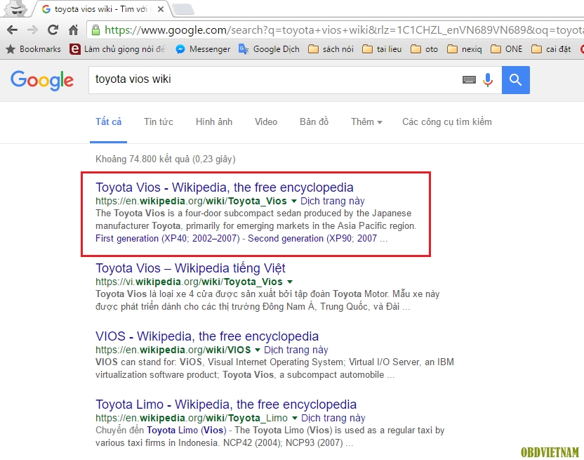Screen dimensions: 584x460
Task: Expand arrow next to wiki/VIOS URL
Action: point(258,350)
